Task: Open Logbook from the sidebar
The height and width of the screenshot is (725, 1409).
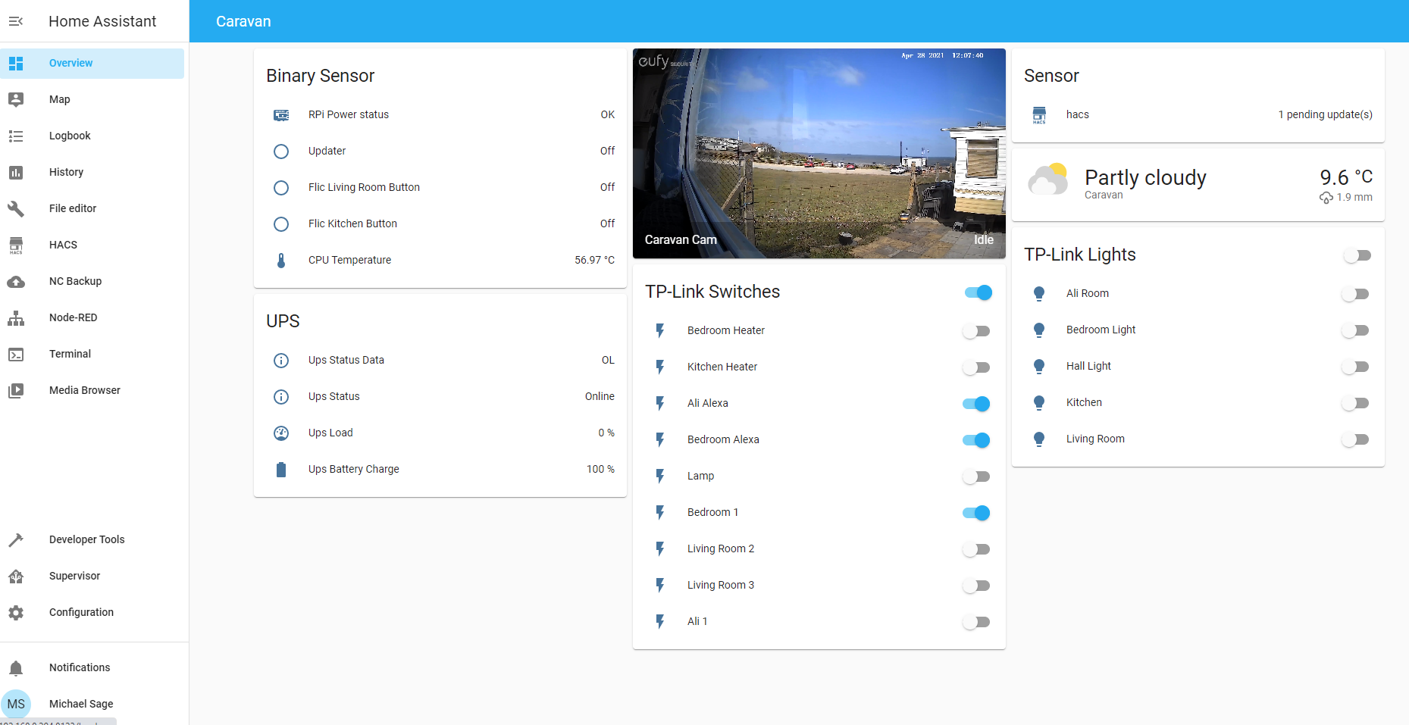Action: [92, 136]
